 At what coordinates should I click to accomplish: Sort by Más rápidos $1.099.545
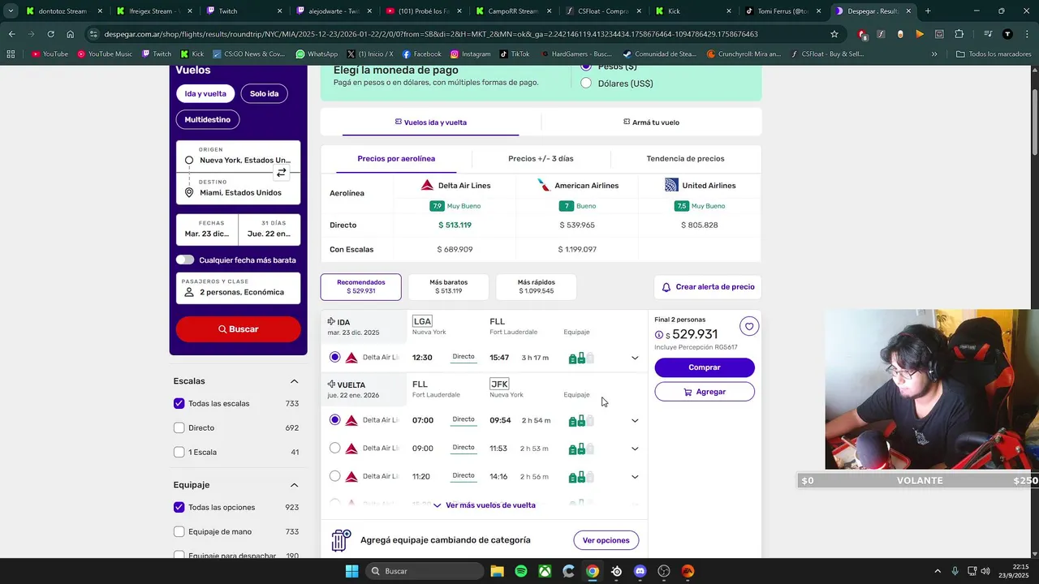pos(536,286)
